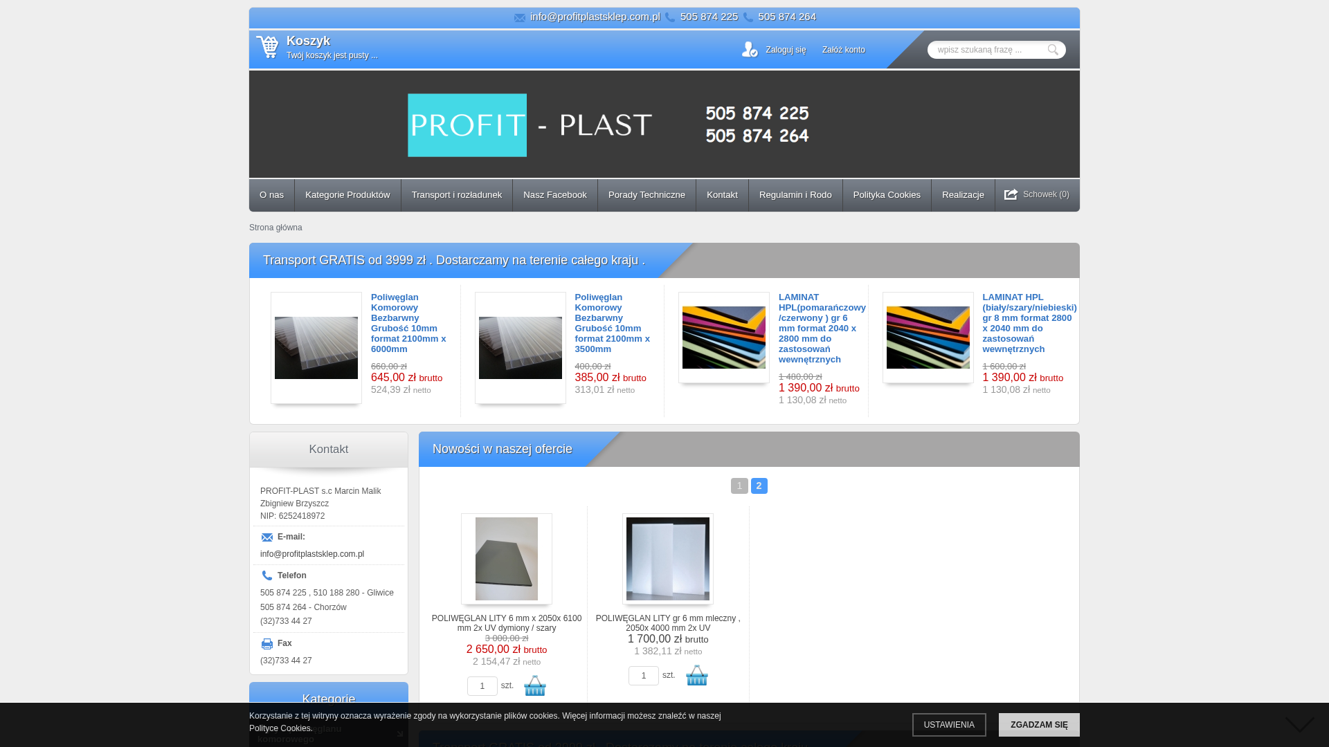This screenshot has width=1329, height=747.
Task: Focus the search phrase input field
Action: tap(988, 50)
